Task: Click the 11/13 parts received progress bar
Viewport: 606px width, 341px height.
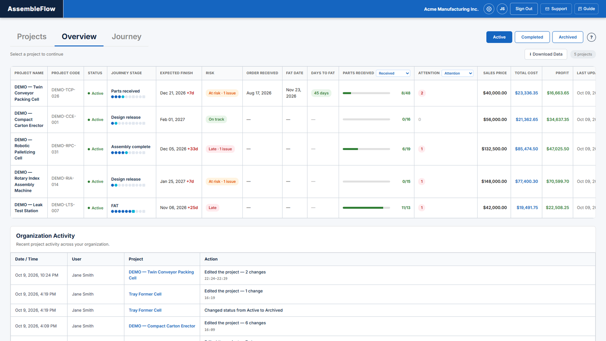Action: coord(366,208)
